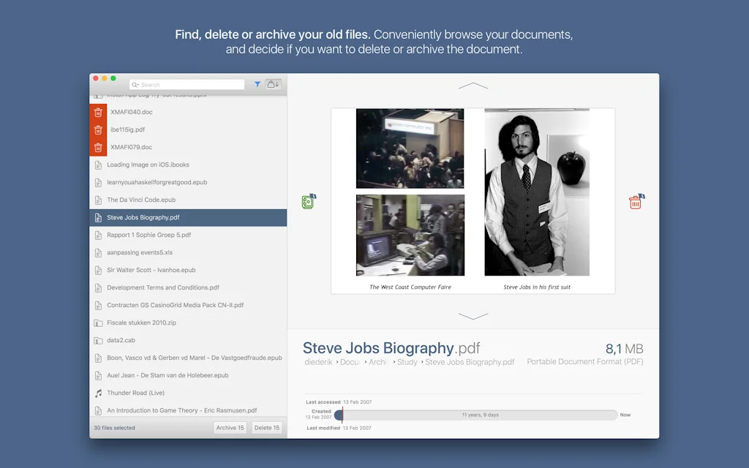Viewport: 749px width, 468px height.
Task: Flag document for archive with green safe icon
Action: click(x=309, y=202)
